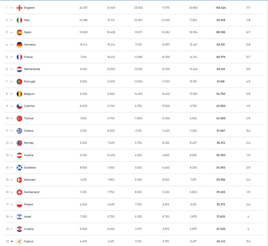Select the Portugal flag icon
The width and height of the screenshot is (268, 246).
click(x=19, y=82)
